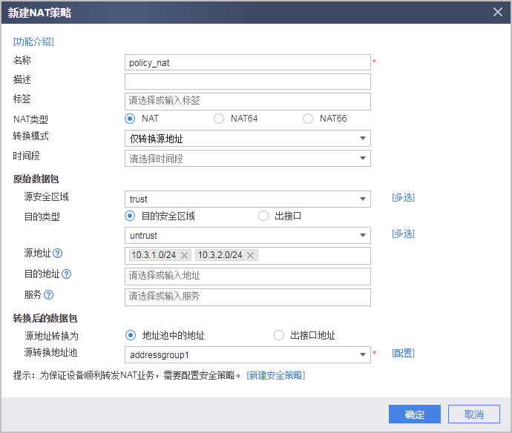The image size is (512, 433).
Task: Confirm with the 确定 button
Action: point(415,414)
